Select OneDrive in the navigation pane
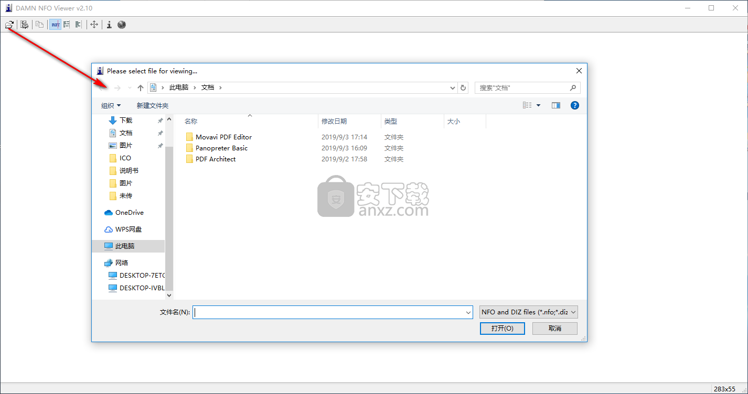748x394 pixels. coord(130,213)
